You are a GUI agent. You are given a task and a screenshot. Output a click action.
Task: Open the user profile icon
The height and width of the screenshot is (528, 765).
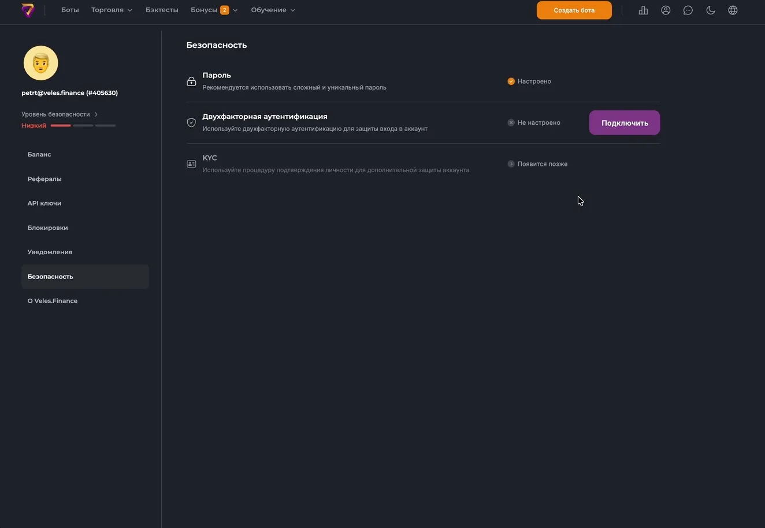tap(666, 10)
